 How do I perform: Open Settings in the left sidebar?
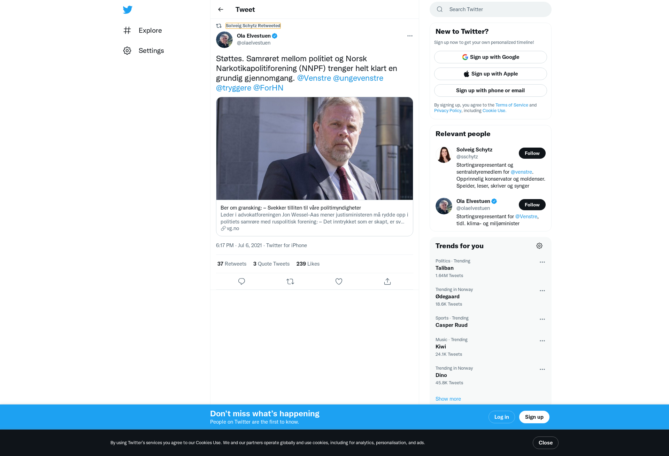coord(144,50)
